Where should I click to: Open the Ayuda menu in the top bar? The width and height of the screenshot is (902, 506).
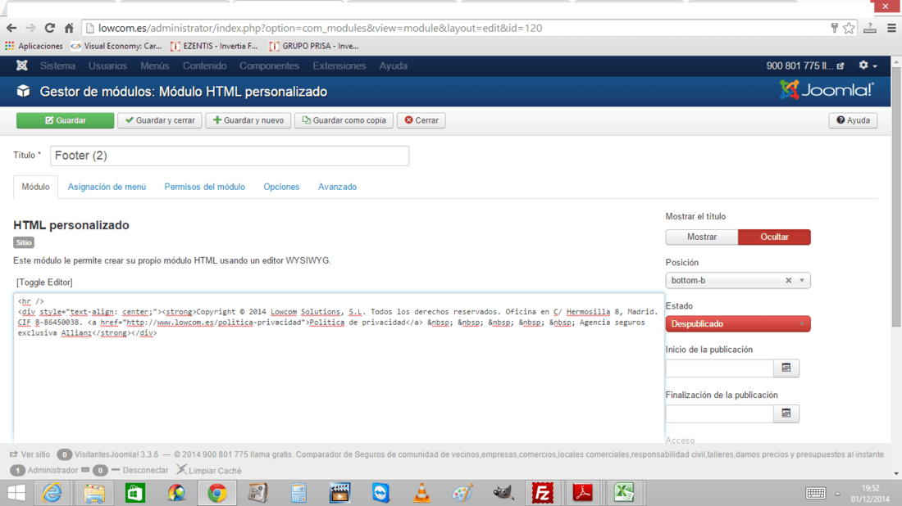point(394,66)
